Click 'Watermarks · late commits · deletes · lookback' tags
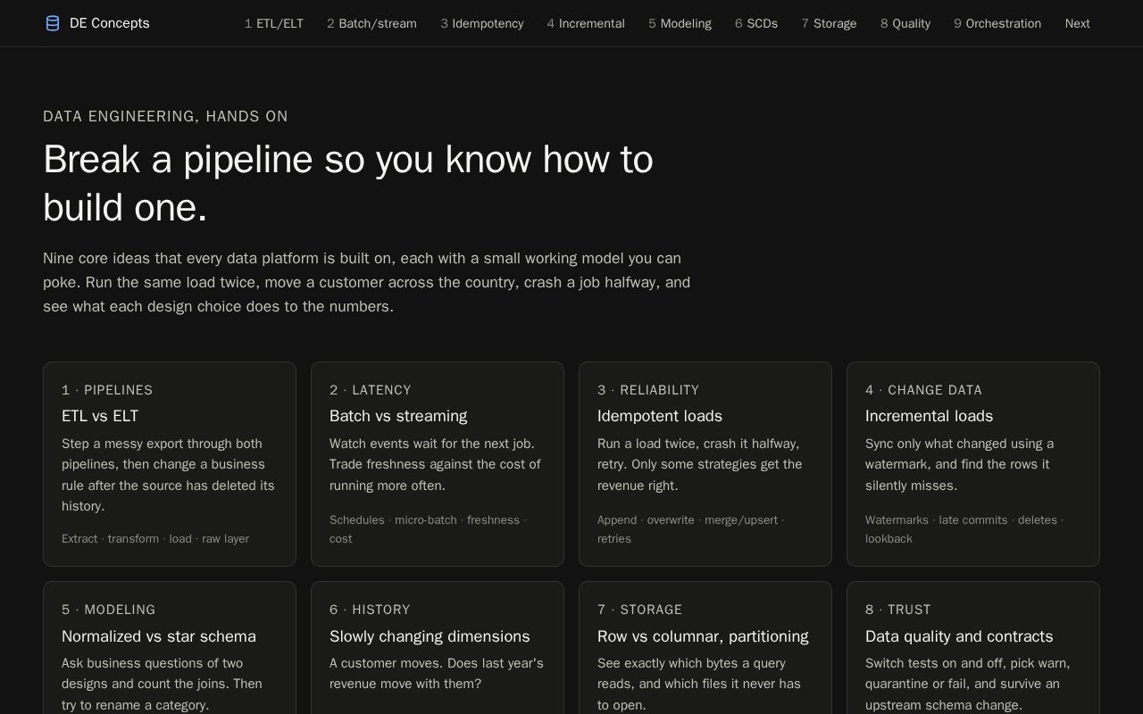Screen dimensions: 1143x714 tap(964, 529)
